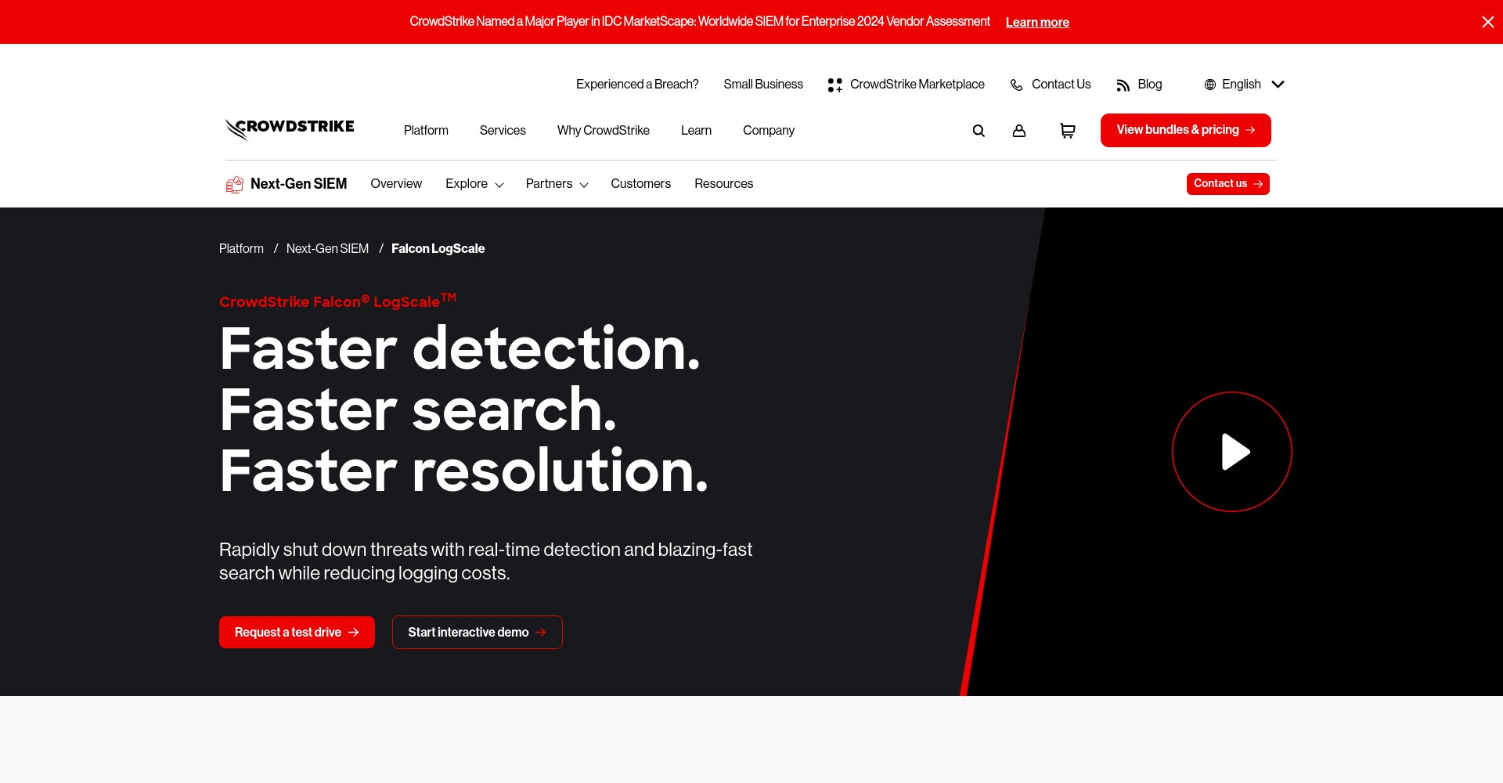Viewport: 1503px width, 783px height.
Task: Click View bundles & pricing button
Action: tap(1185, 130)
